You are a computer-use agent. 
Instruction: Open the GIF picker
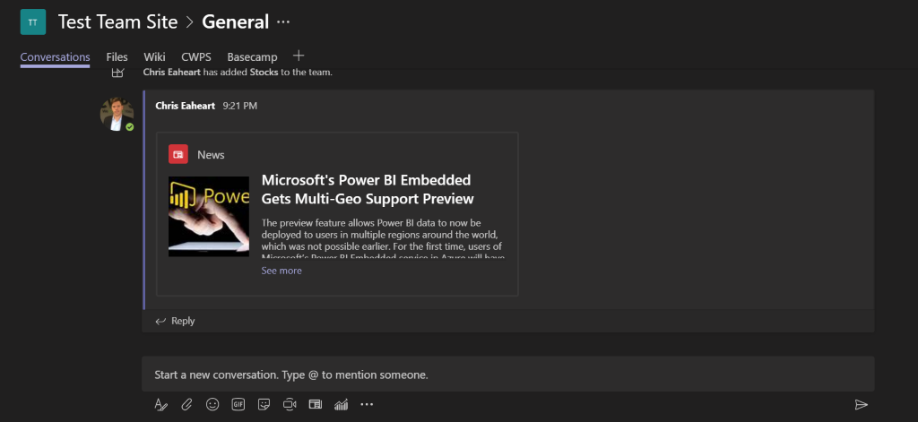tap(238, 405)
